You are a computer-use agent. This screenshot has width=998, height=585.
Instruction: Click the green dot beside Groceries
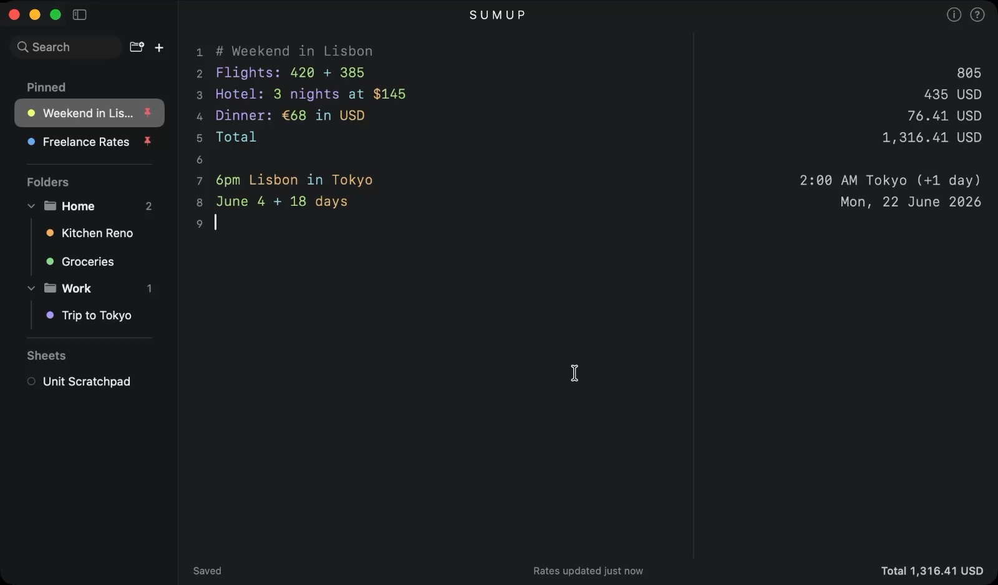click(x=50, y=261)
